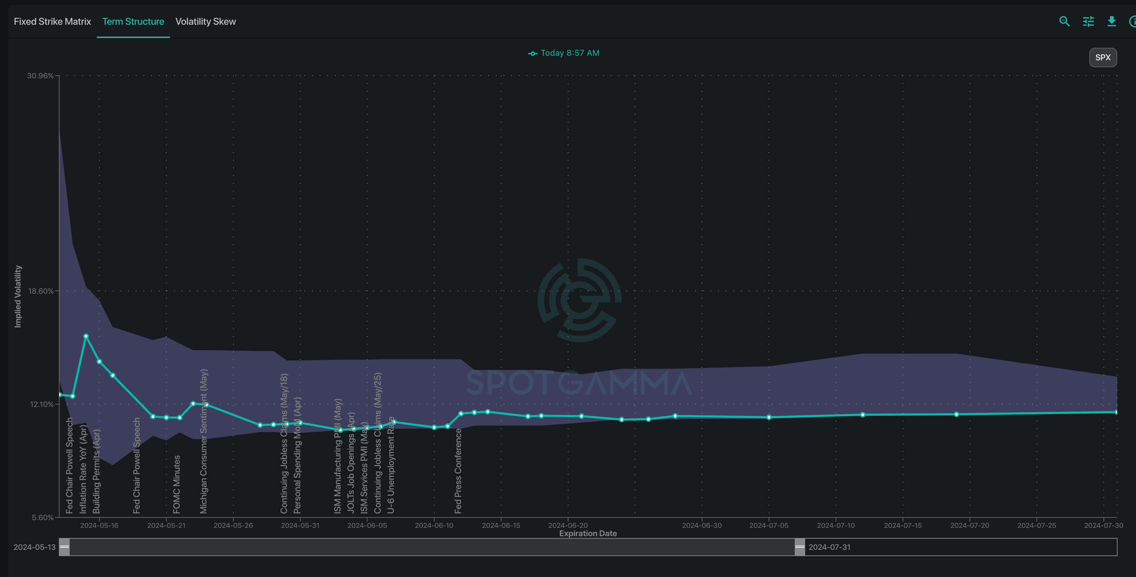Open chart settings sliders icon
The image size is (1136, 577).
[x=1088, y=21]
